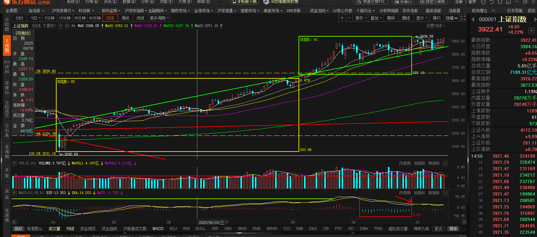The width and height of the screenshot is (537, 237).
Task: Jump chart to latest with double-right arrow
Action: [x=464, y=222]
